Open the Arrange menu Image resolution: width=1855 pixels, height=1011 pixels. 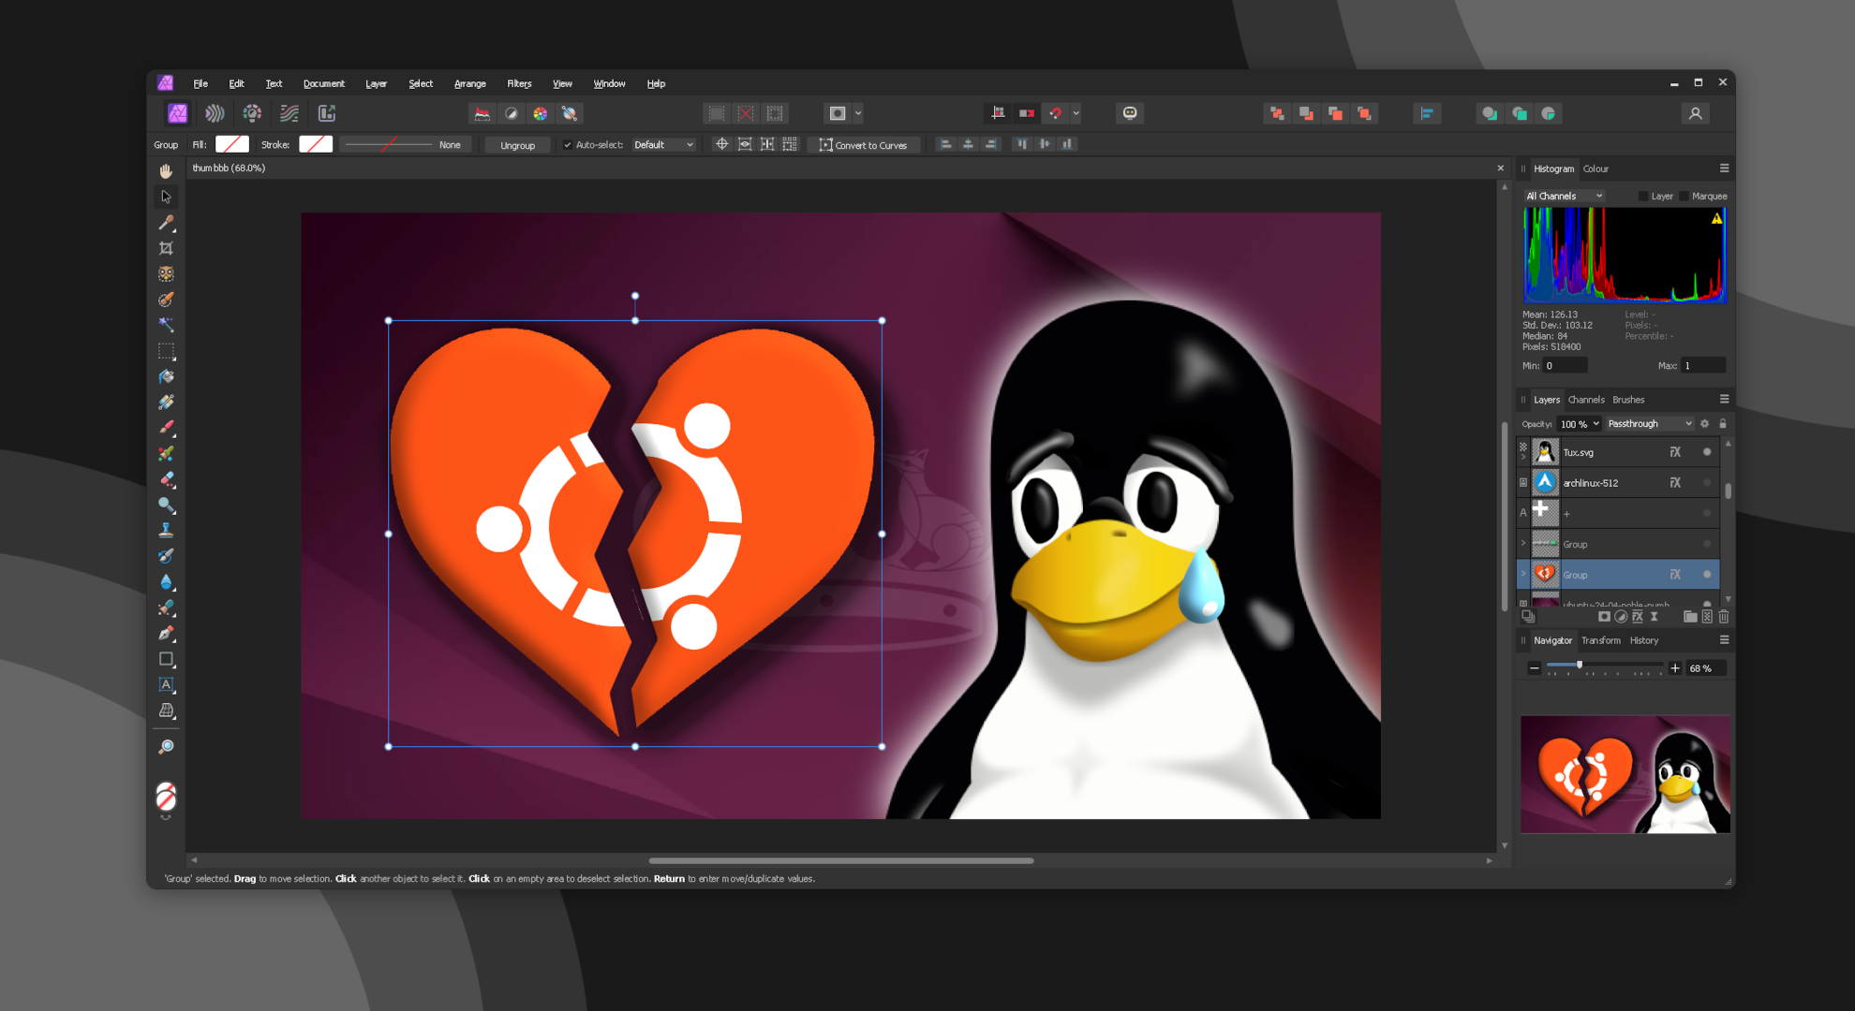click(470, 83)
